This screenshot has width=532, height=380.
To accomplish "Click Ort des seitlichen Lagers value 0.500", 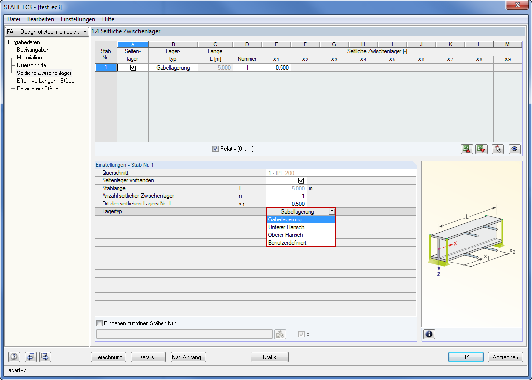I will (286, 204).
